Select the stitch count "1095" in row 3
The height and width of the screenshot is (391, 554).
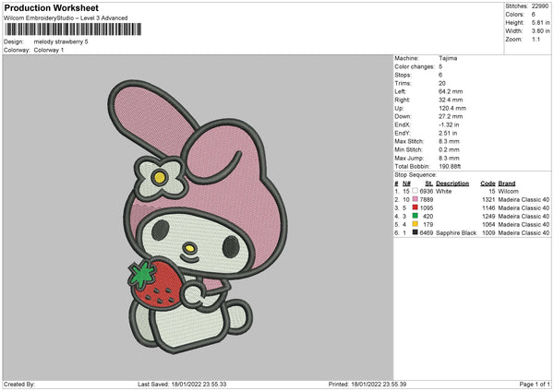pyautogui.click(x=427, y=207)
